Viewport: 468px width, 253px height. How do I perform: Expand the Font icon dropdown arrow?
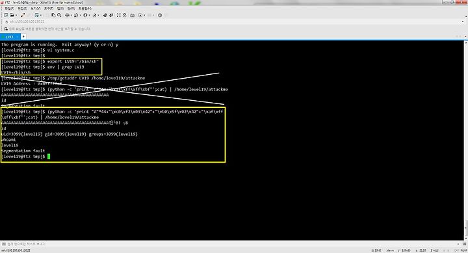click(x=99, y=15)
